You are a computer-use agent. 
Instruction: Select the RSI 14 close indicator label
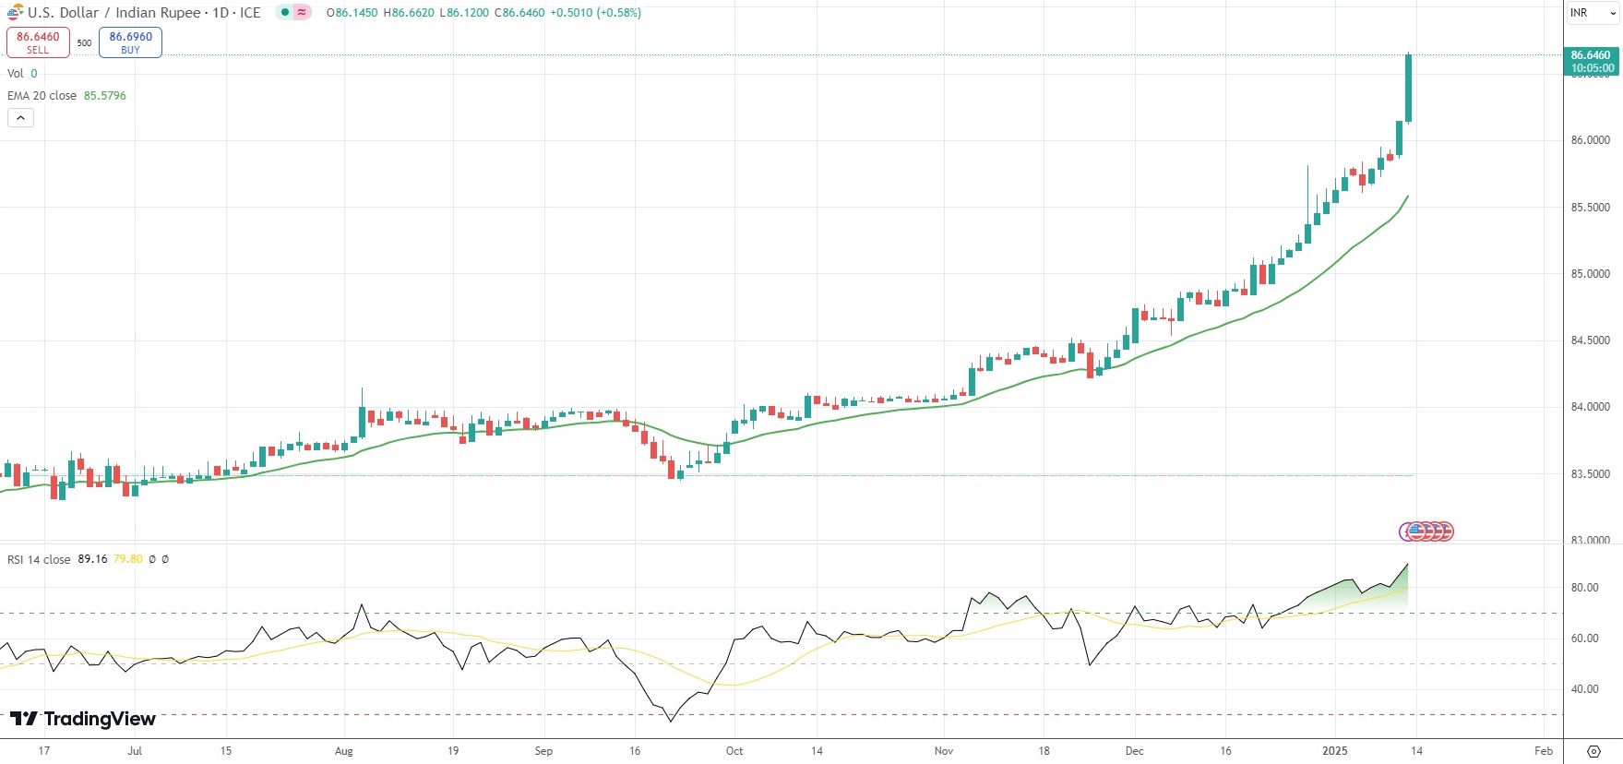[x=39, y=559]
